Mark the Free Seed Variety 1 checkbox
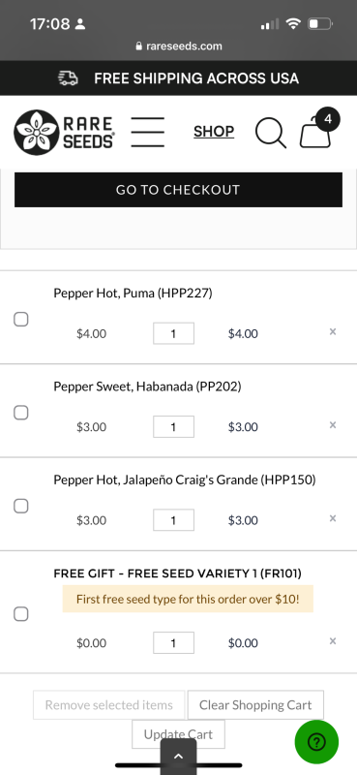357x775 pixels. click(20, 614)
